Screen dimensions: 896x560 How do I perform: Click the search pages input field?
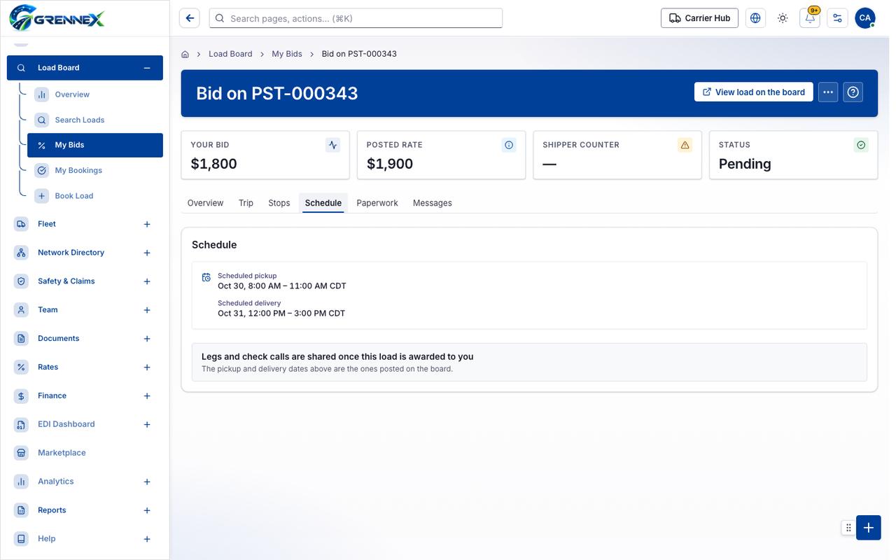356,18
